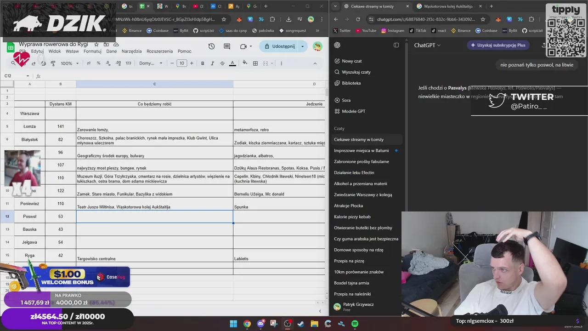Open the comments icon in Sheets header

coord(227,46)
